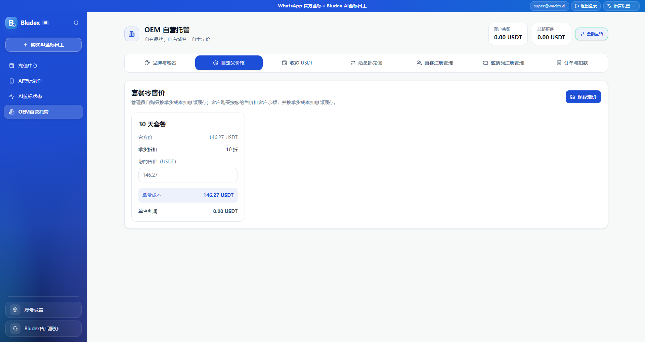Click the swap arrows icon on 给总部充值

tap(353, 63)
